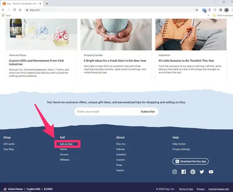Open the Affiliates link
Screen dimensions: 233x192
pos(64,160)
